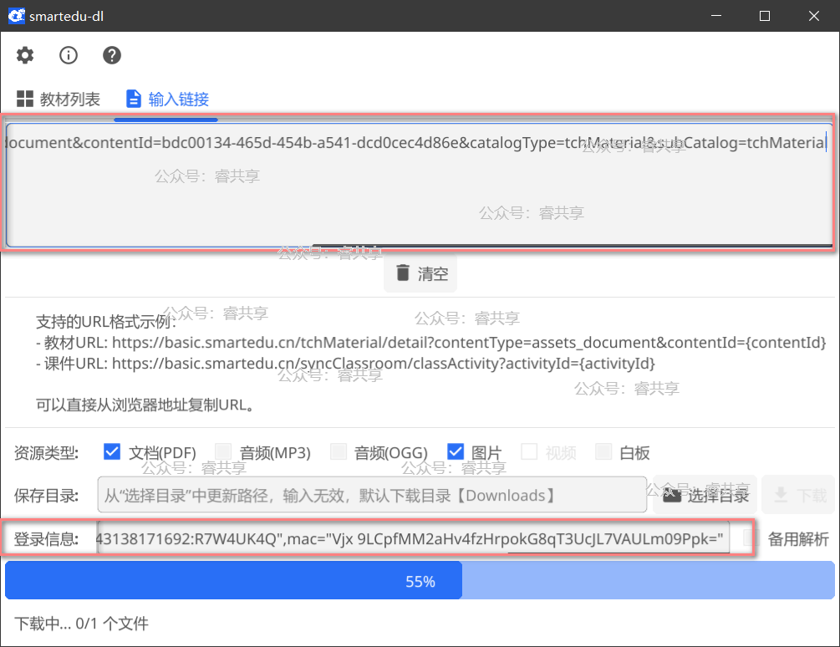The width and height of the screenshot is (840, 647).
Task: Click the 下载中... 0/1 个文件 status text
Action: click(81, 624)
